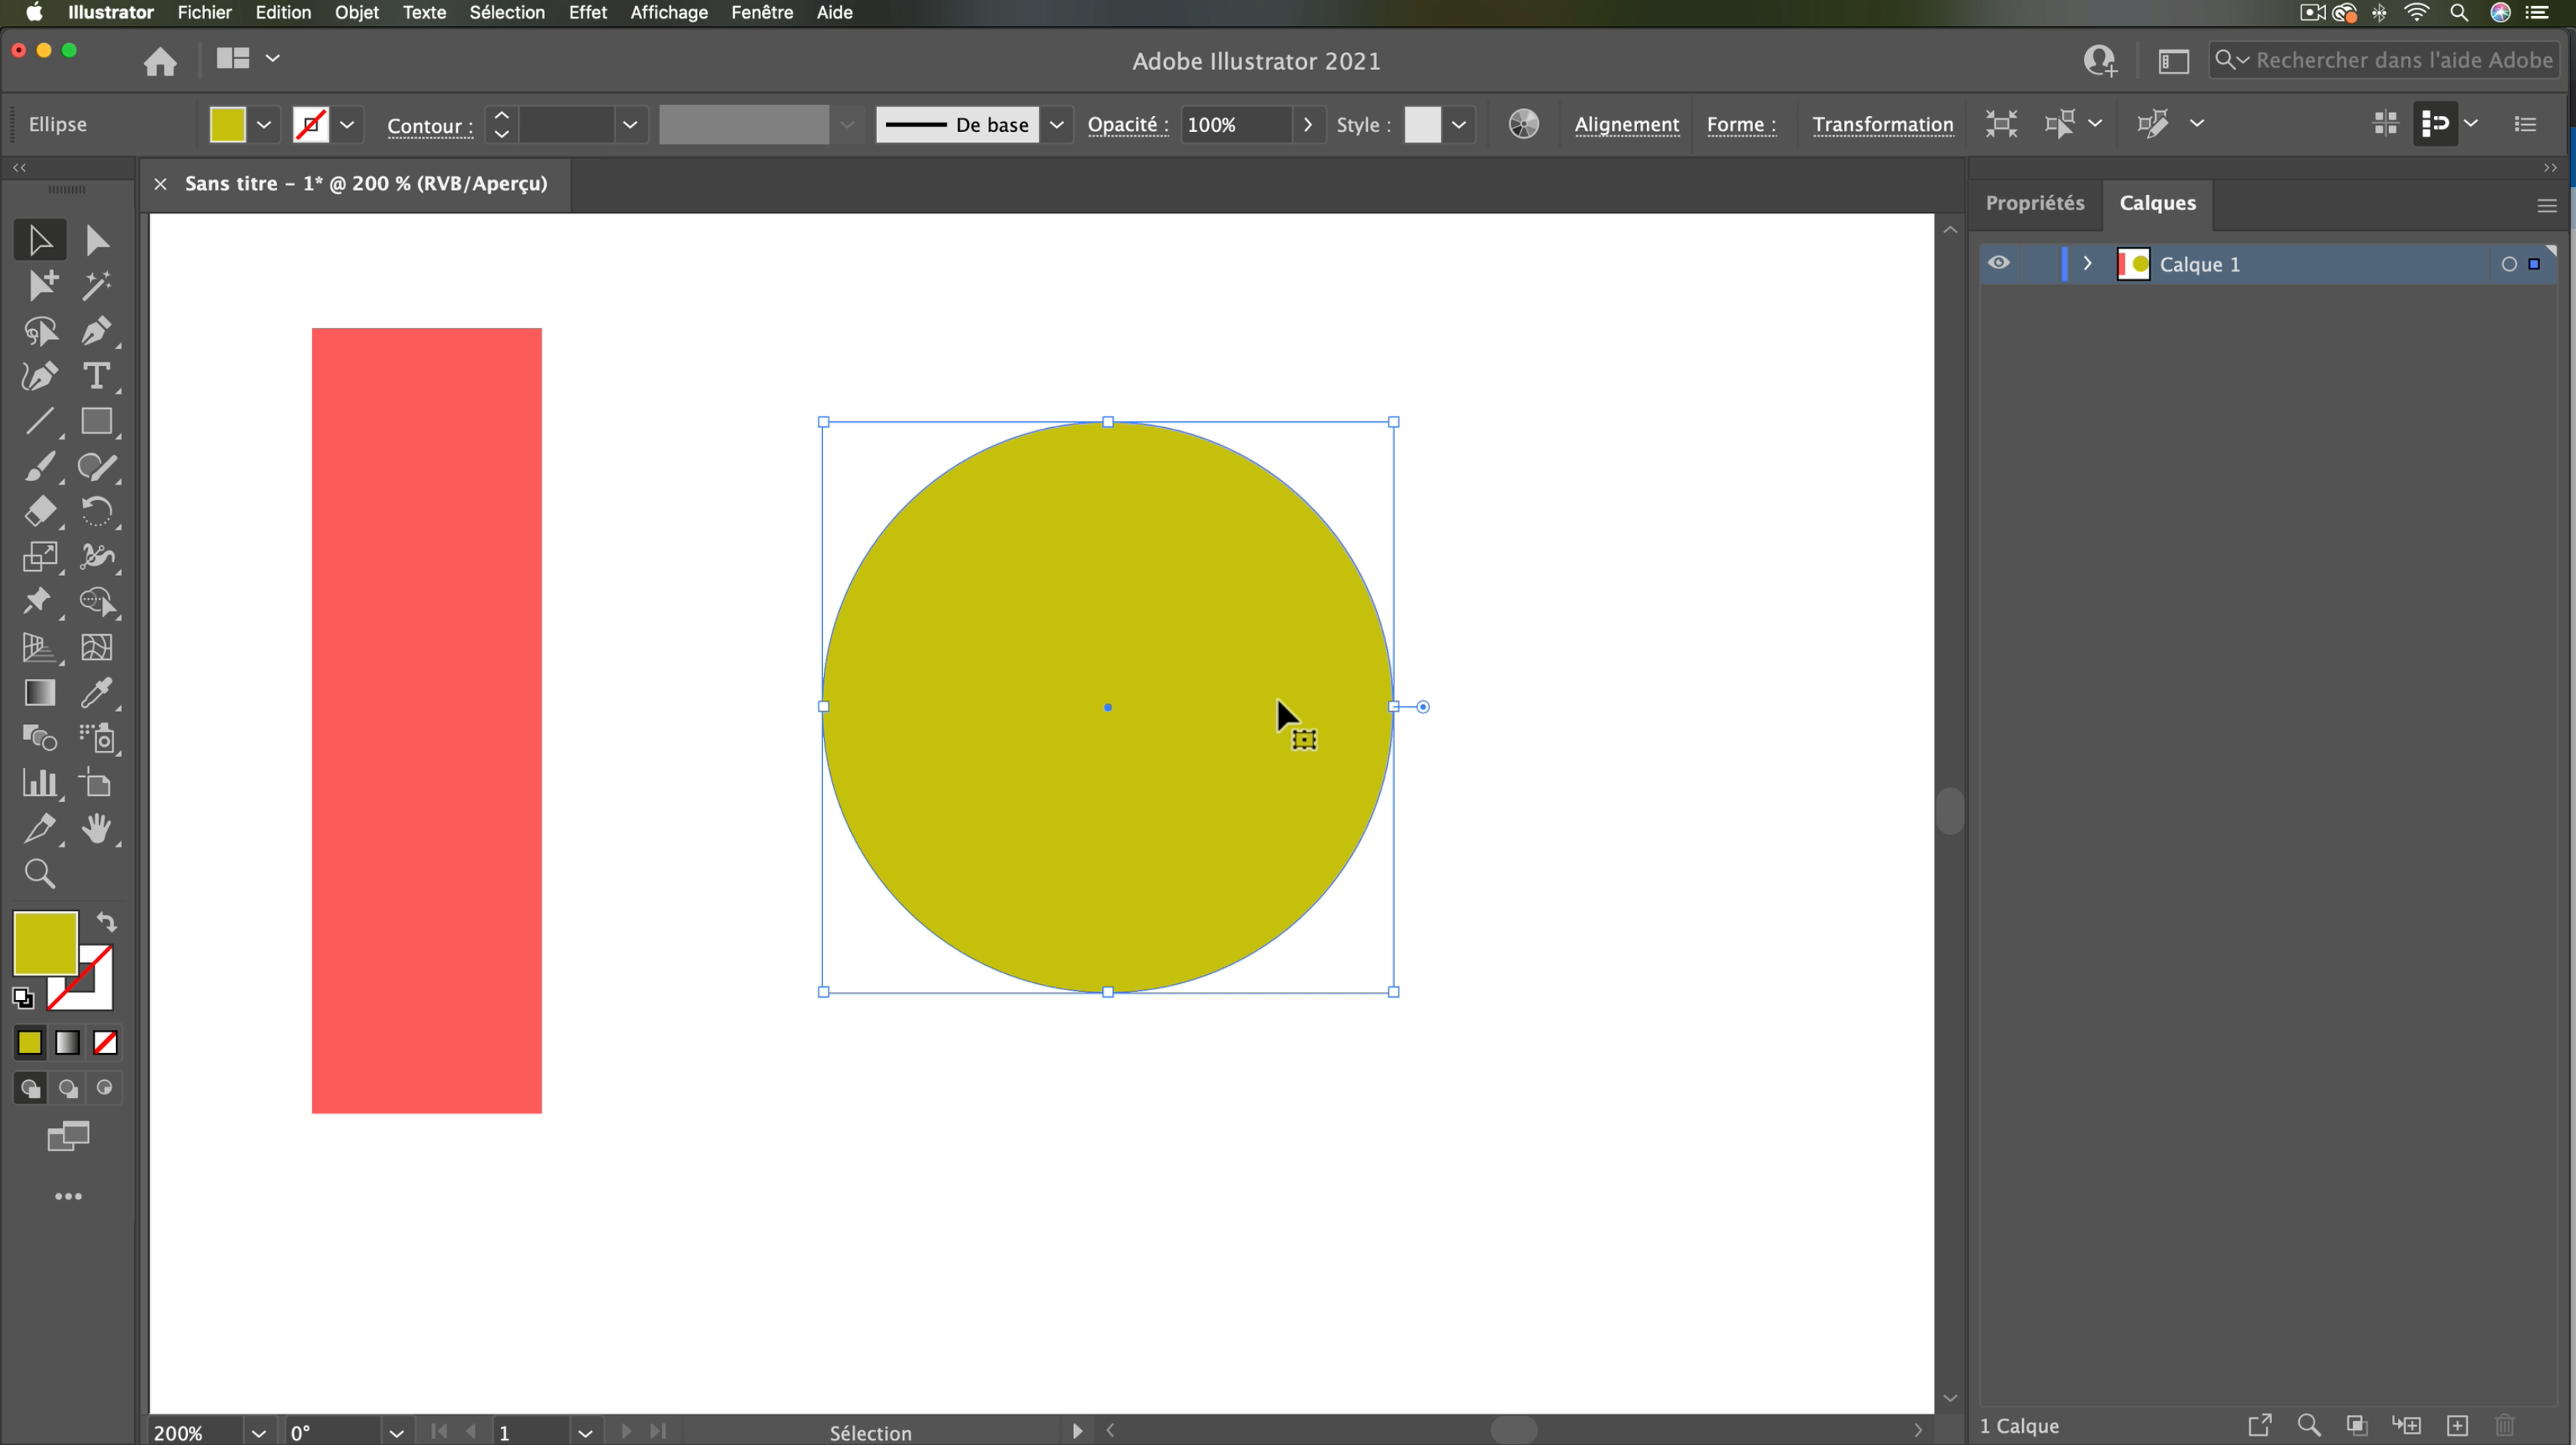2576x1445 pixels.
Task: Open the Alignement panel link
Action: point(1626,125)
